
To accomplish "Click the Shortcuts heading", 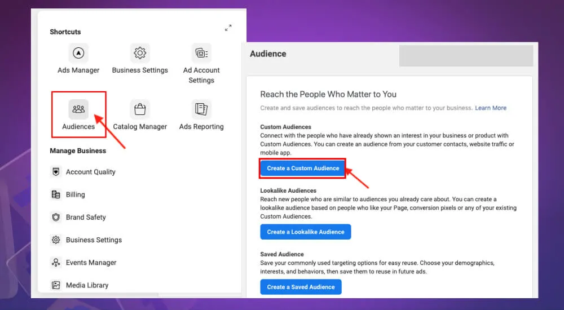I will point(65,32).
